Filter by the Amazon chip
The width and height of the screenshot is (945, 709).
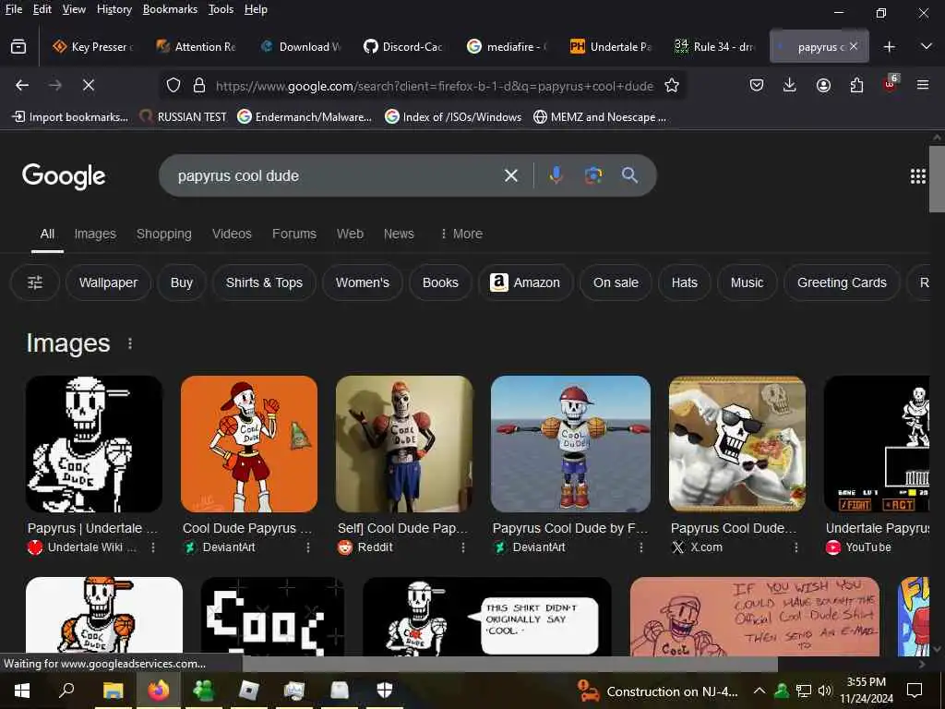(x=525, y=282)
